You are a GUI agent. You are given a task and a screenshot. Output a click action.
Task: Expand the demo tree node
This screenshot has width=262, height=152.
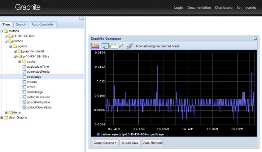(x=6, y=112)
